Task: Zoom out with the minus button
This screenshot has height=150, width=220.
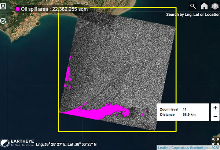Action: pyautogui.click(x=215, y=117)
